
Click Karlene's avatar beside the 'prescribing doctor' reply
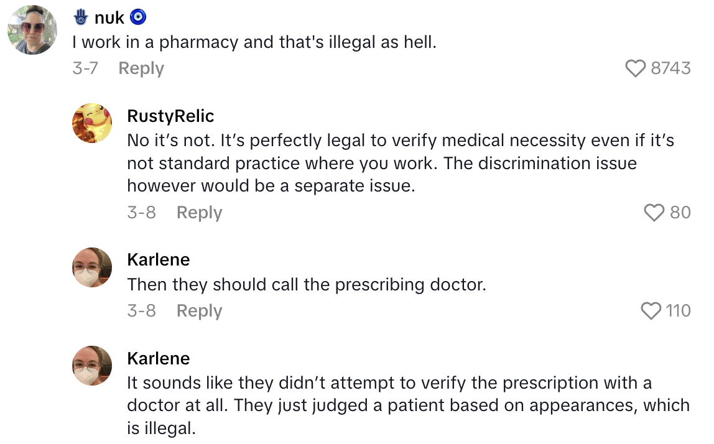point(93,267)
